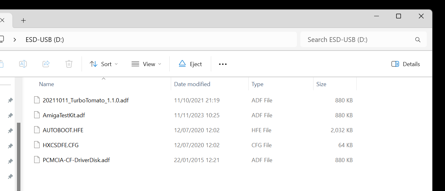Select the HXCSDFE.CFG file
Screen dimensions: 445x191
pyautogui.click(x=61, y=145)
